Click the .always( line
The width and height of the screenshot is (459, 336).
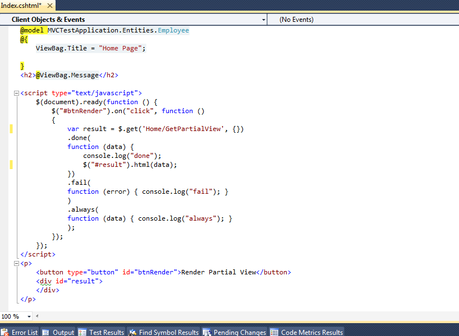coord(83,209)
